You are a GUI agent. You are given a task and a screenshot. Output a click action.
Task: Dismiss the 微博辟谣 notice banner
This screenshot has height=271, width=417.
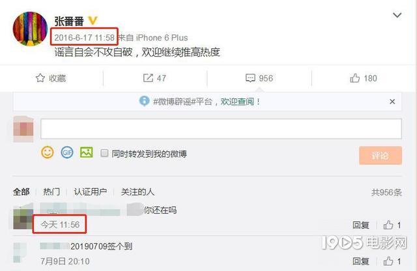tap(392, 102)
